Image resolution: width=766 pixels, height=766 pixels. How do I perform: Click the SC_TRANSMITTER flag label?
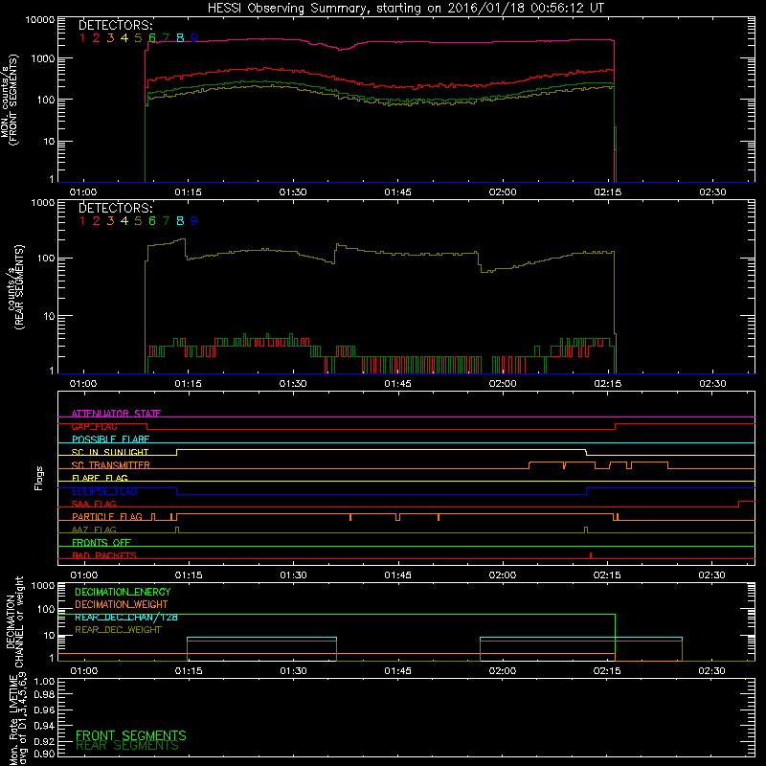click(x=110, y=465)
